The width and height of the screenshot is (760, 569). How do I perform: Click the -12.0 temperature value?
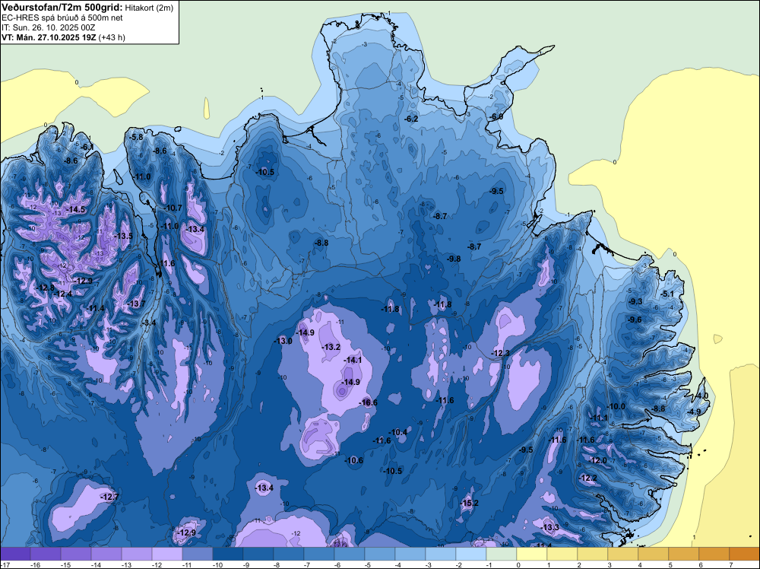598,460
